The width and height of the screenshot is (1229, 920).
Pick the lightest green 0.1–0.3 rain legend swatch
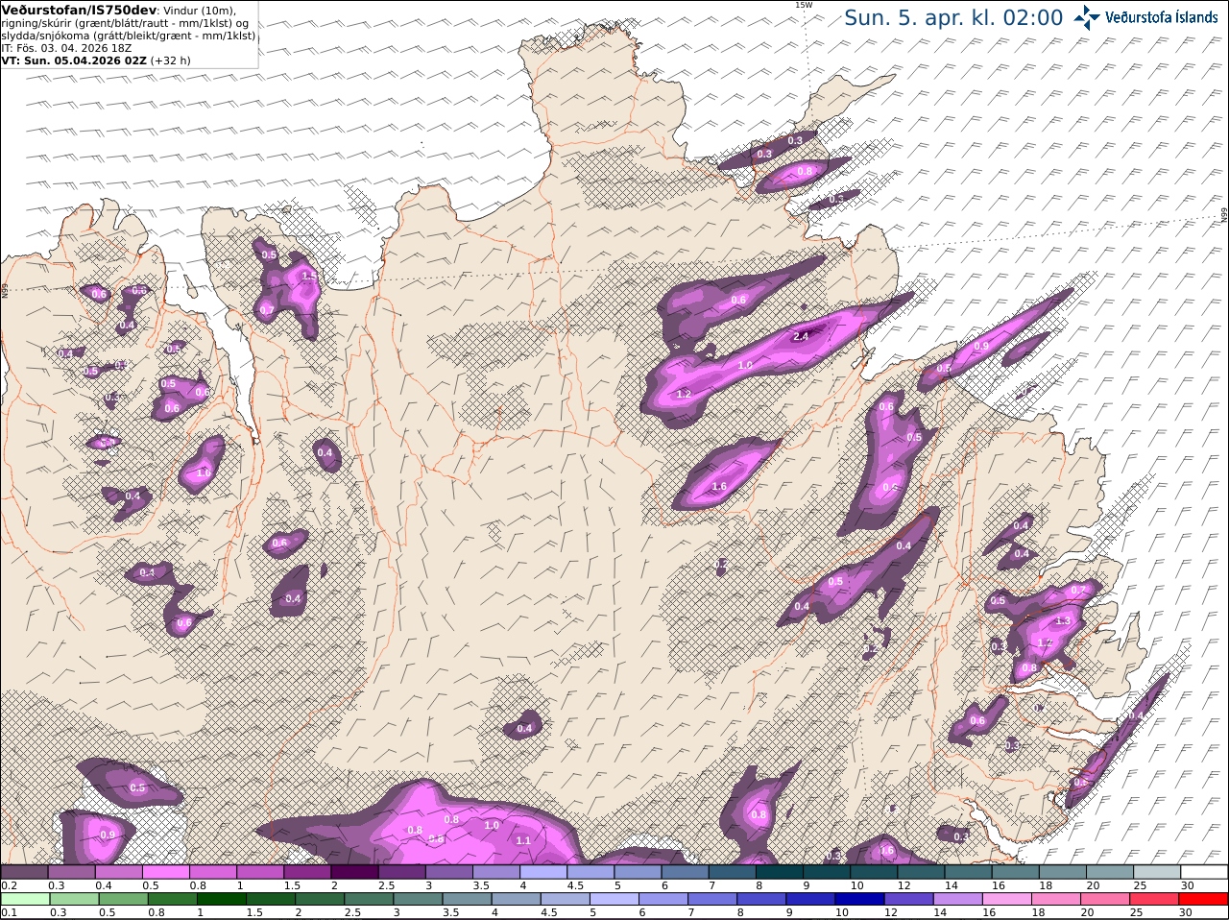(24, 899)
